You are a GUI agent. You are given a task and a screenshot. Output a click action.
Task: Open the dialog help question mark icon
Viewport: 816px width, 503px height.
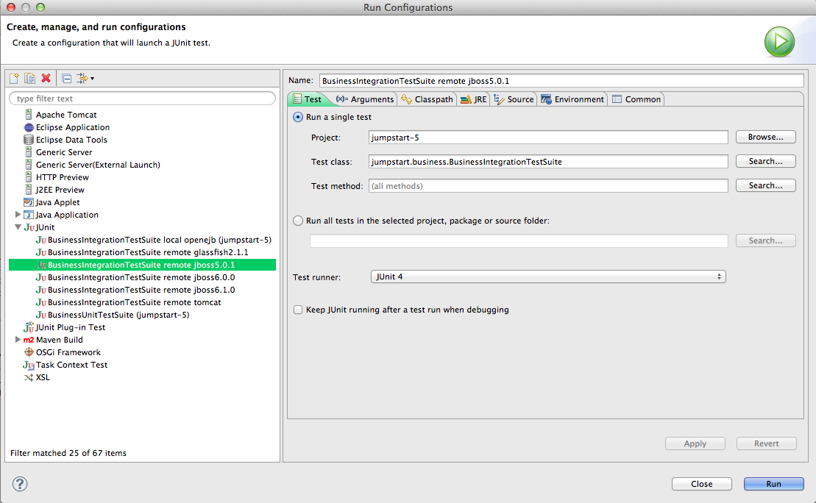click(x=20, y=484)
